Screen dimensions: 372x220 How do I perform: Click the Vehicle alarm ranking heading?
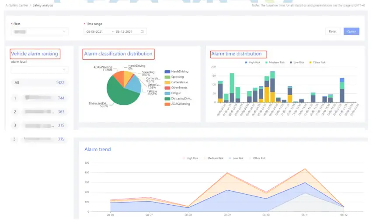[35, 54]
